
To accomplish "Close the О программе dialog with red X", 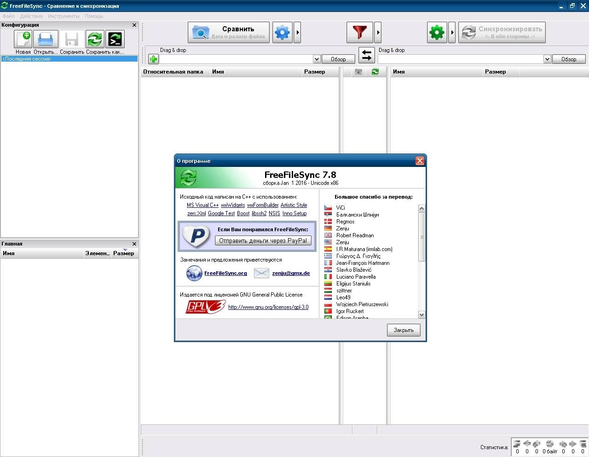I will (420, 160).
